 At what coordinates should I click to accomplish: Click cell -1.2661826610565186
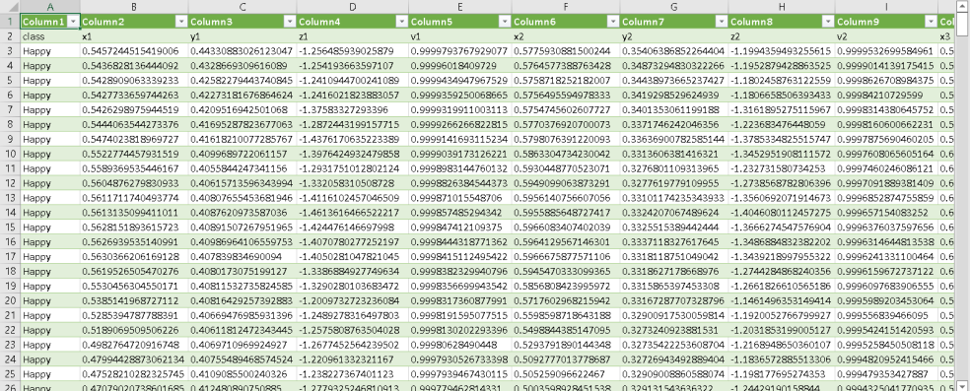(x=782, y=286)
